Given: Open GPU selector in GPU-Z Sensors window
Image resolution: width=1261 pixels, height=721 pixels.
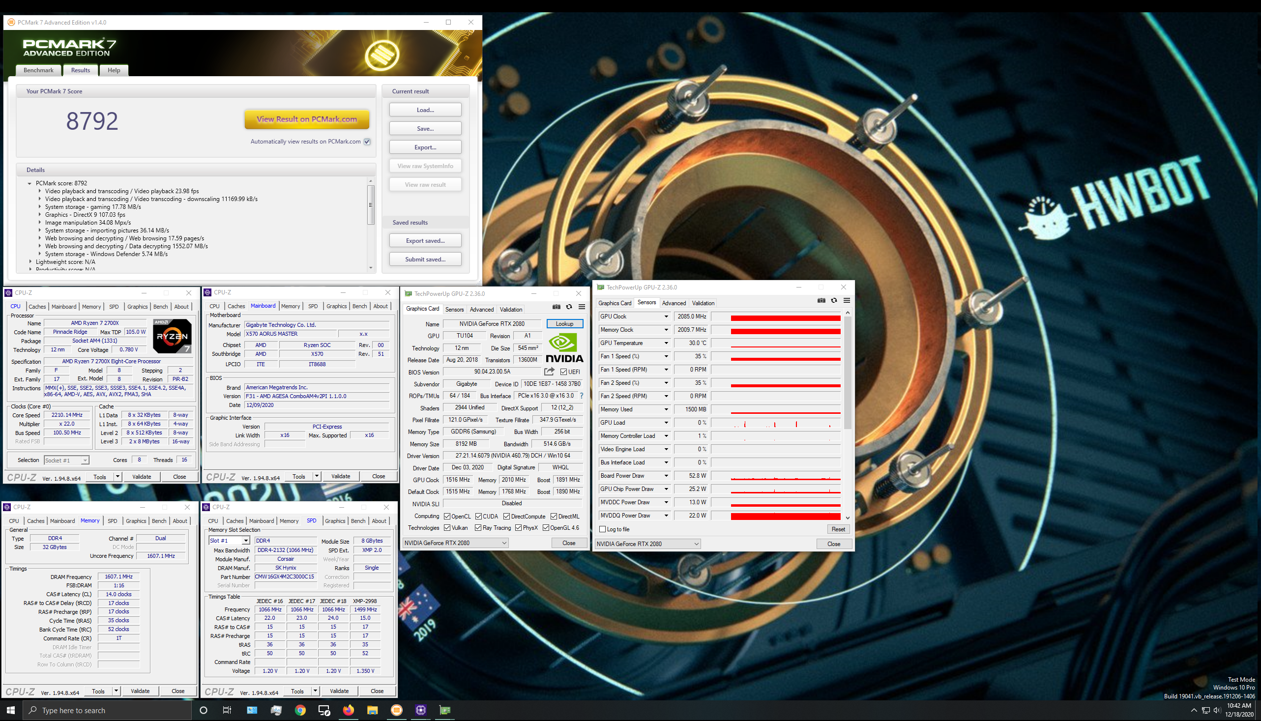Looking at the screenshot, I should pos(647,544).
